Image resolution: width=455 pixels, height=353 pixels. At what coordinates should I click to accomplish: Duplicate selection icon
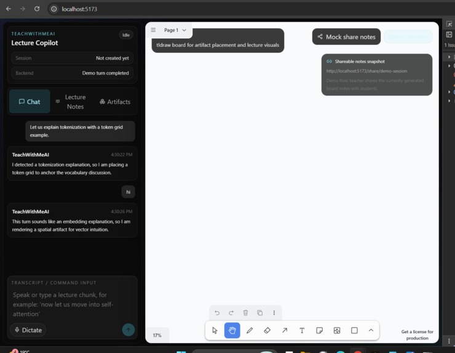point(259,313)
